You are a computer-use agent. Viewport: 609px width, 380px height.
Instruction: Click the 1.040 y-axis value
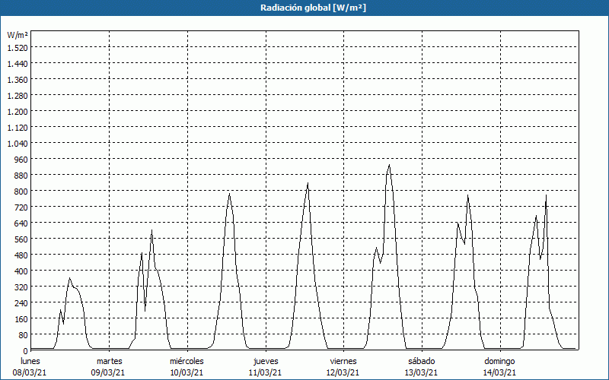coord(18,144)
